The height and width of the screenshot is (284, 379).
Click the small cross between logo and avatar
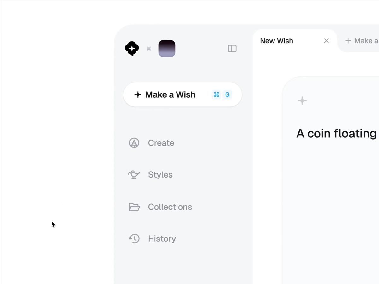pos(149,49)
